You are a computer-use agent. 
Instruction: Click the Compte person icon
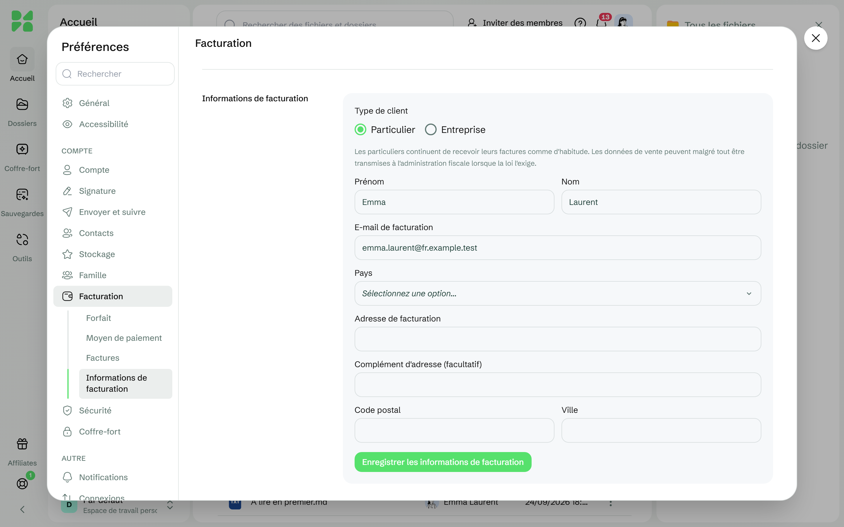(x=67, y=170)
